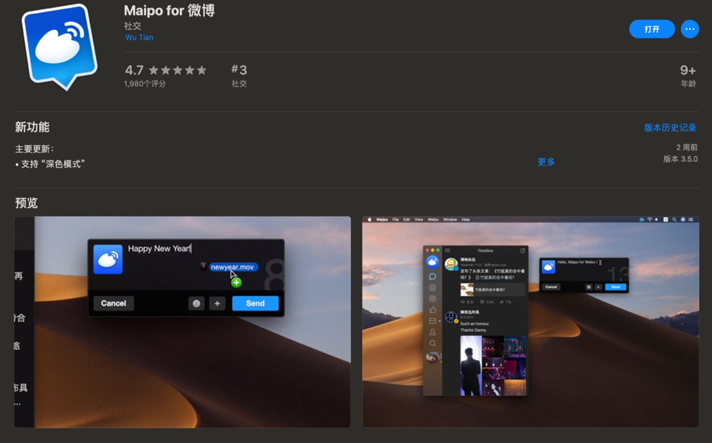Click the five-star rating display
This screenshot has height=443, width=712.
[x=178, y=70]
